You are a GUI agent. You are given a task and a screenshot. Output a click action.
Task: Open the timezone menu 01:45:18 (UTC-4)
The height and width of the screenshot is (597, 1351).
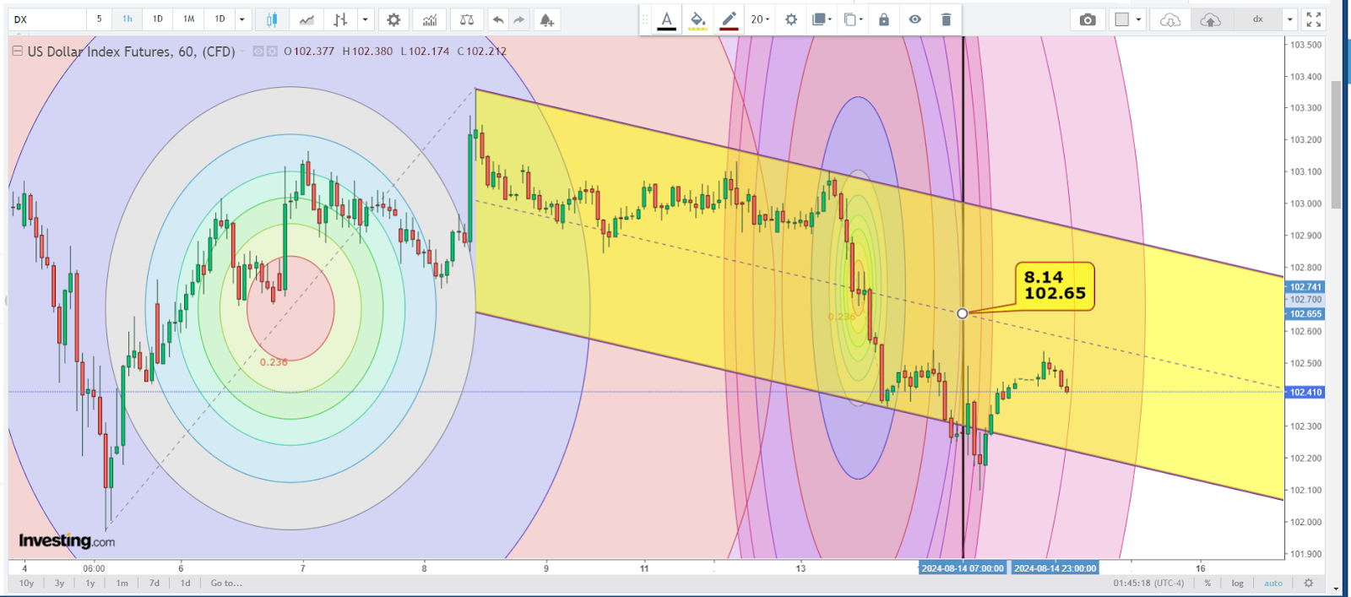pos(1148,583)
